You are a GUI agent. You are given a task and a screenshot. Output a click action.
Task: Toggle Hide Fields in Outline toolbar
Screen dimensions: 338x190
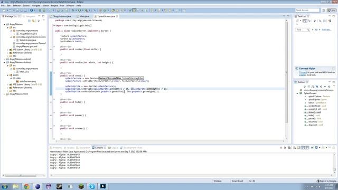pyautogui.click(x=317, y=87)
